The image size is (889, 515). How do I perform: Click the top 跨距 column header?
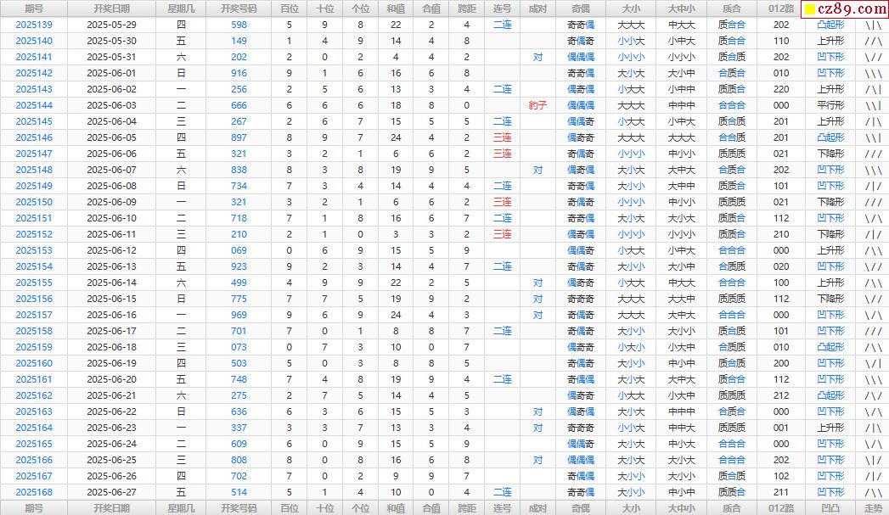pyautogui.click(x=467, y=8)
